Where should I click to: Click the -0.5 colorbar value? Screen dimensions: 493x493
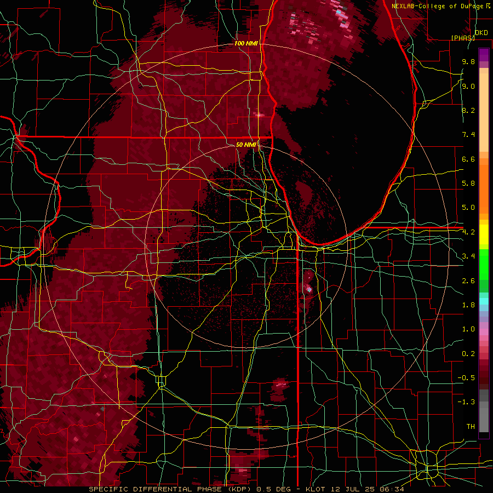(466, 378)
